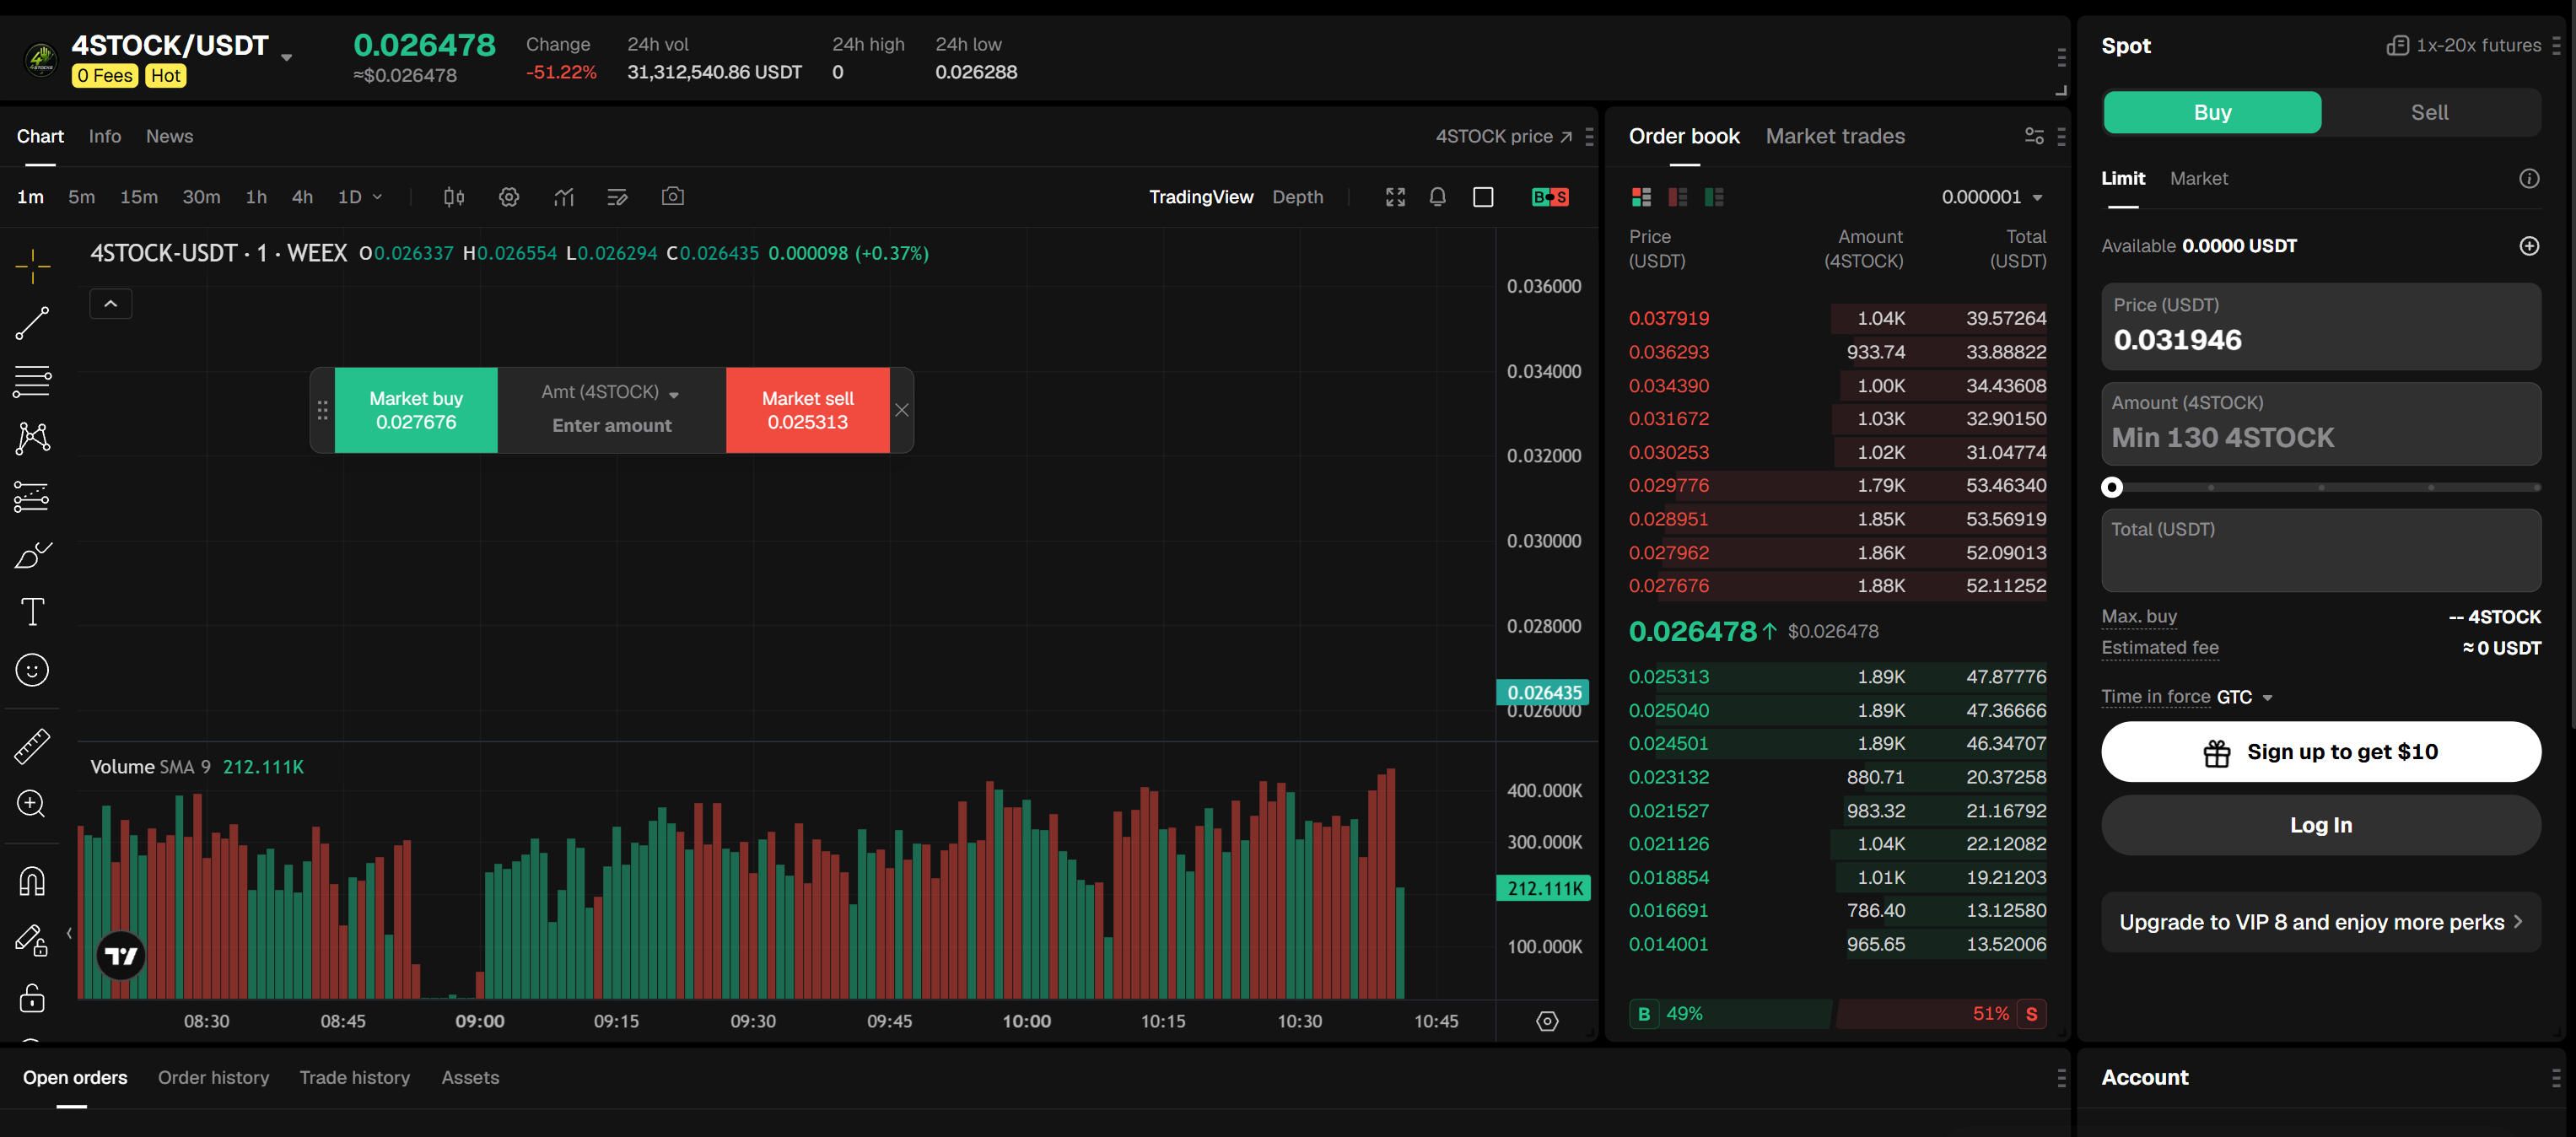Click Market sell at 0.025313

point(808,410)
